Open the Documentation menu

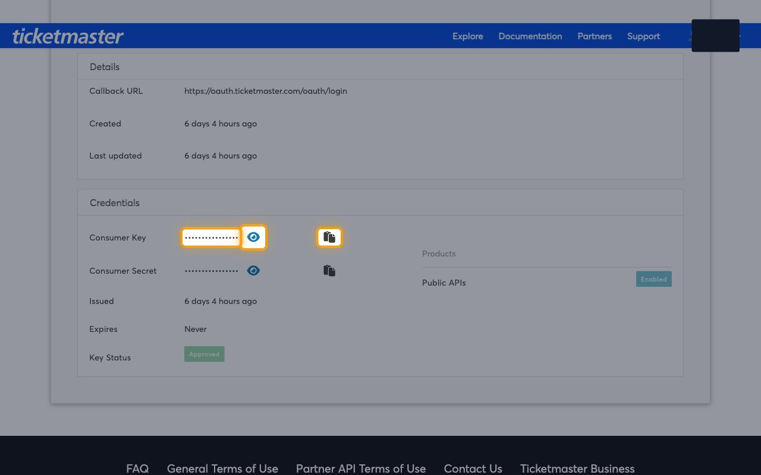point(530,36)
